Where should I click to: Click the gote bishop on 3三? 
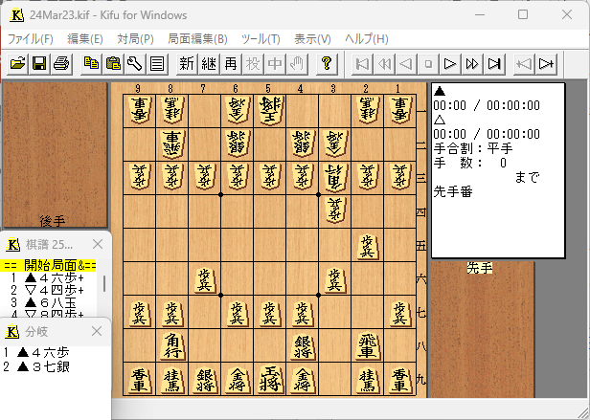(335, 178)
